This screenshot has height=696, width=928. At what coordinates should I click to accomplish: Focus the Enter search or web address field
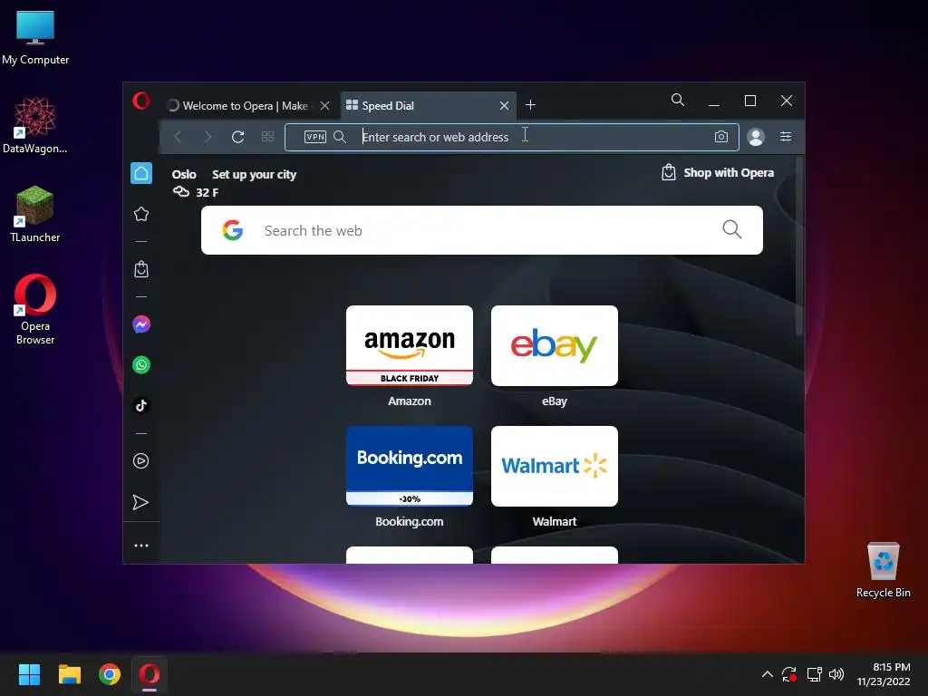point(511,137)
